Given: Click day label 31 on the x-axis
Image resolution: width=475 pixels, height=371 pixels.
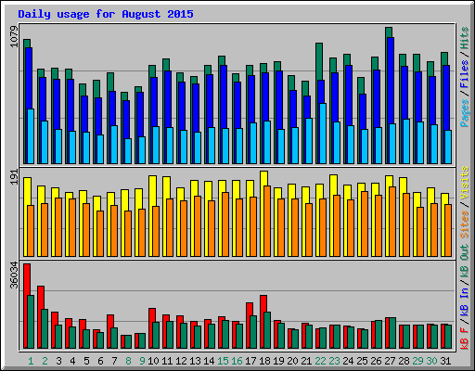Looking at the screenshot, I should pyautogui.click(x=445, y=361).
